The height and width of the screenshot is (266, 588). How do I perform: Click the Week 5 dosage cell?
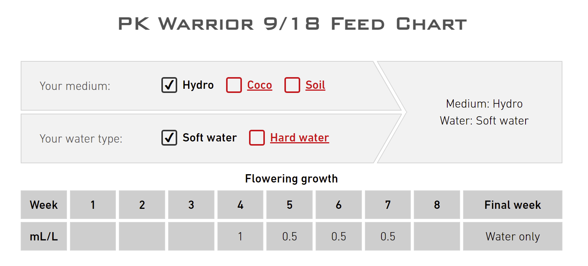tap(290, 236)
